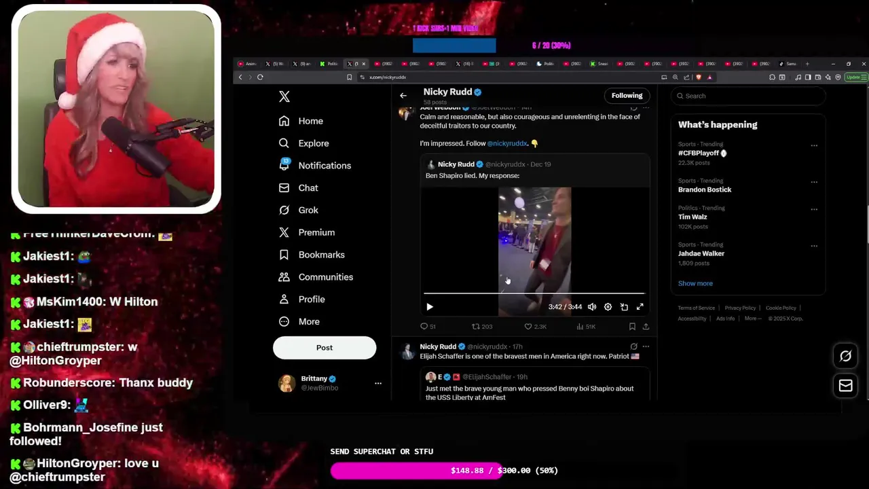Expand the footer More… menu
Viewport: 869px width, 489px height.
(x=752, y=319)
